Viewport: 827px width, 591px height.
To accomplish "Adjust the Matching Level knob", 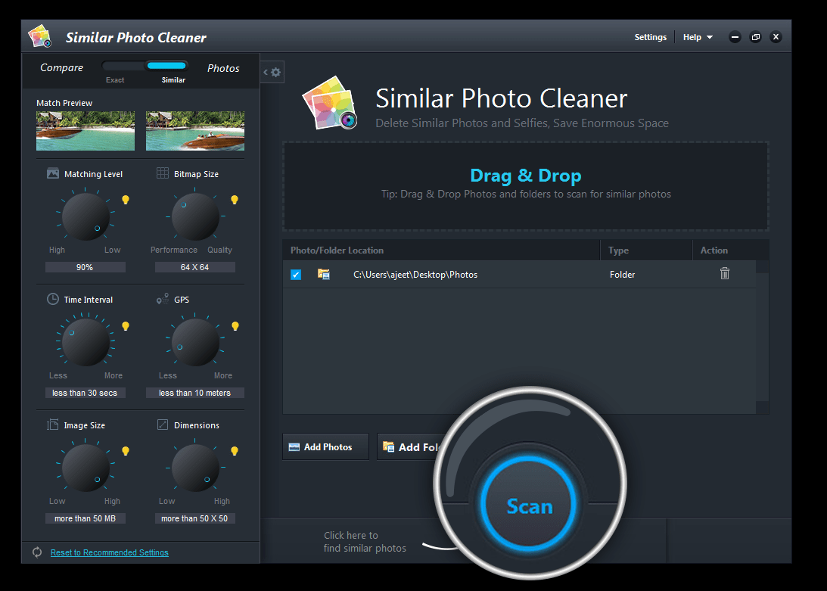I will (85, 216).
